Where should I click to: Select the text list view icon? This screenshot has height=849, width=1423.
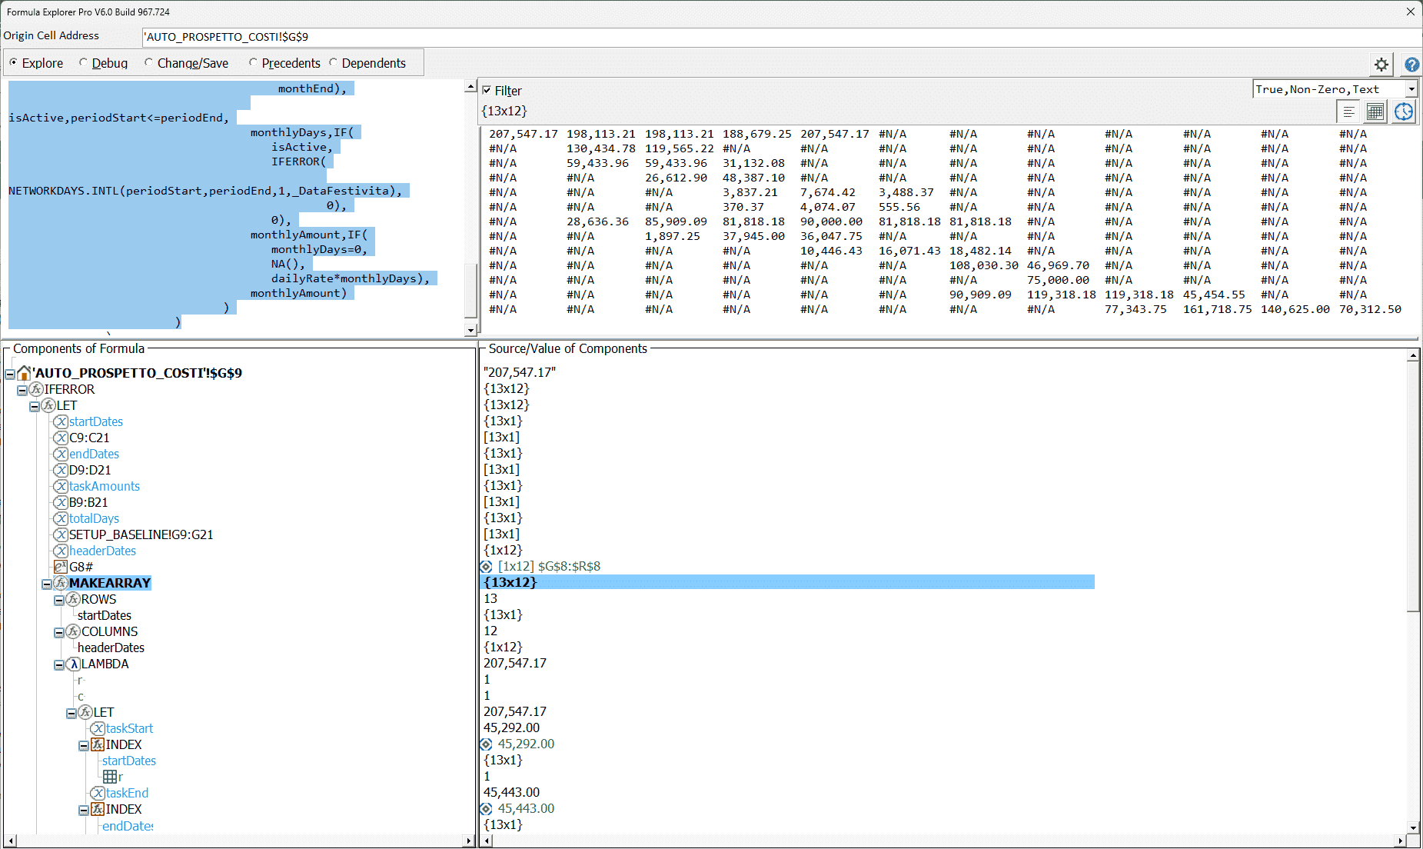coord(1348,112)
